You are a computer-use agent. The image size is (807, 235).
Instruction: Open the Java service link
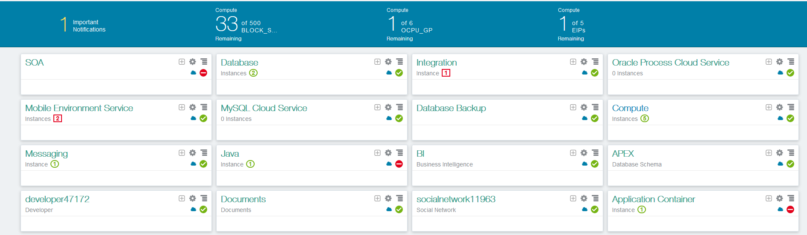coord(230,154)
